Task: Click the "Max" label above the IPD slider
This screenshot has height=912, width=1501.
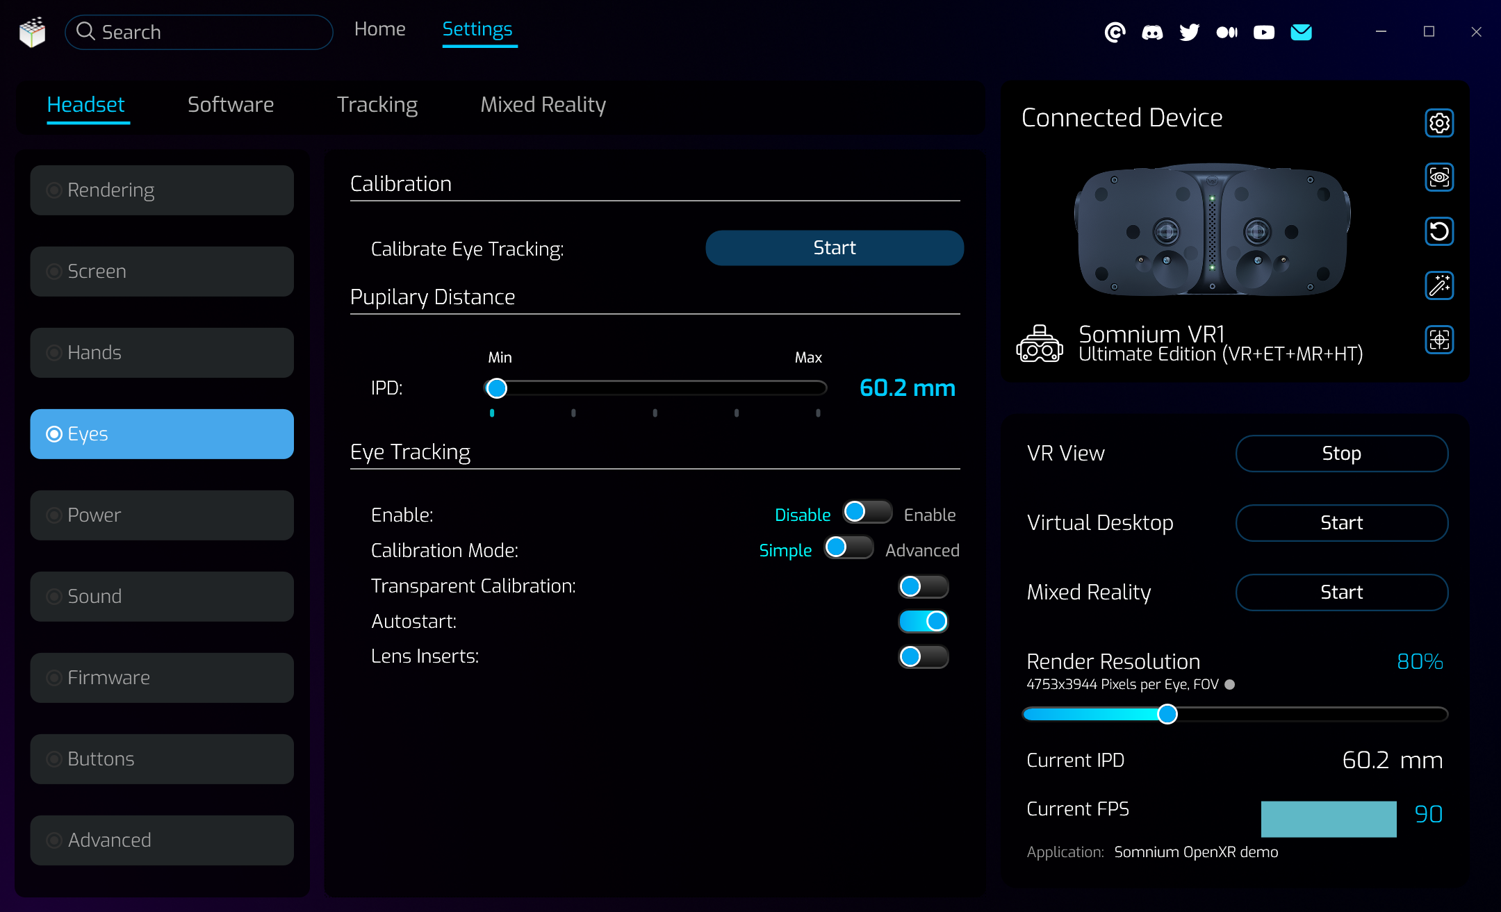Action: 808,358
